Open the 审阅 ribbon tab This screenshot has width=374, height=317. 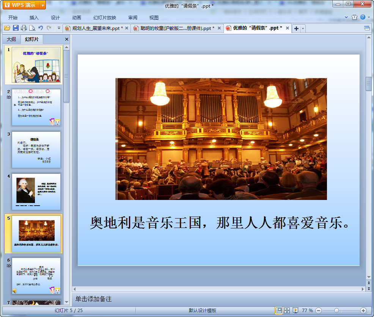pyautogui.click(x=133, y=18)
